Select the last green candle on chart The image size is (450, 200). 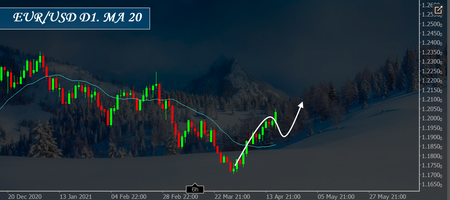point(276,119)
